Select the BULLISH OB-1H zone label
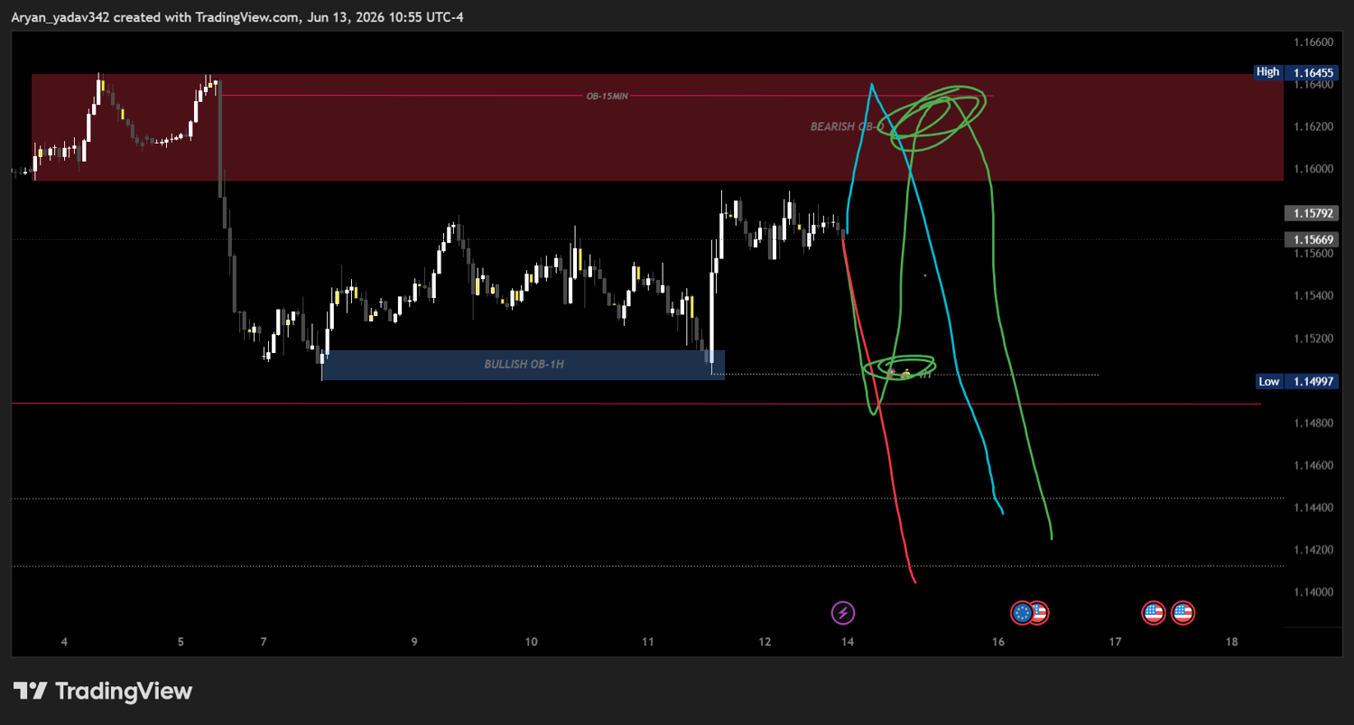 point(524,365)
